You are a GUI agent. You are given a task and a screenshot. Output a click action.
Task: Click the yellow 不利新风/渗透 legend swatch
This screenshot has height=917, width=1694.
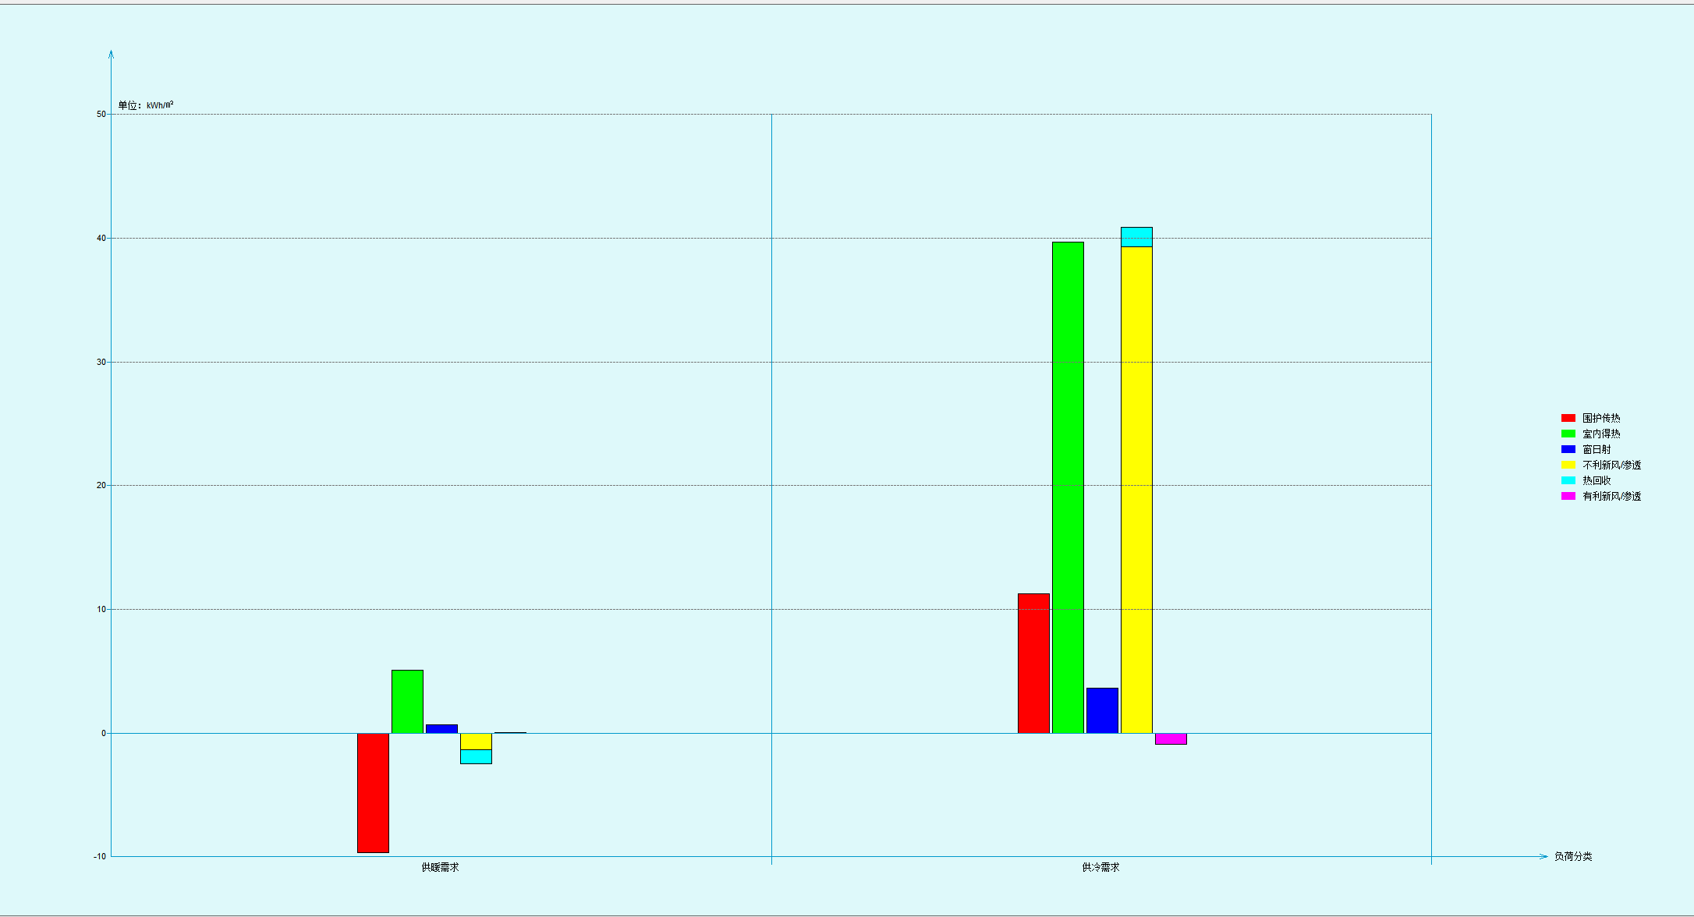click(x=1568, y=465)
